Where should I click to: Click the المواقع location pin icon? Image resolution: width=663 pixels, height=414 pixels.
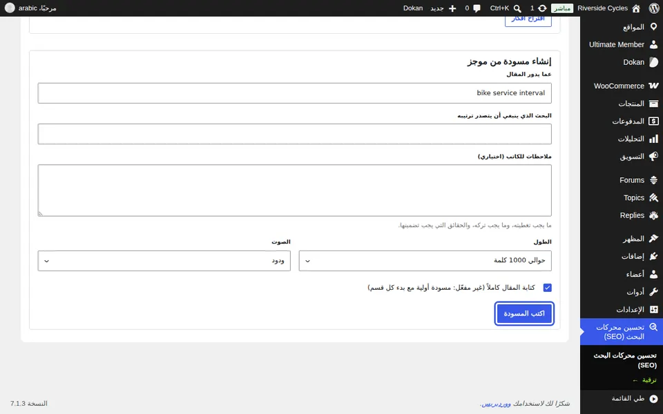click(654, 27)
